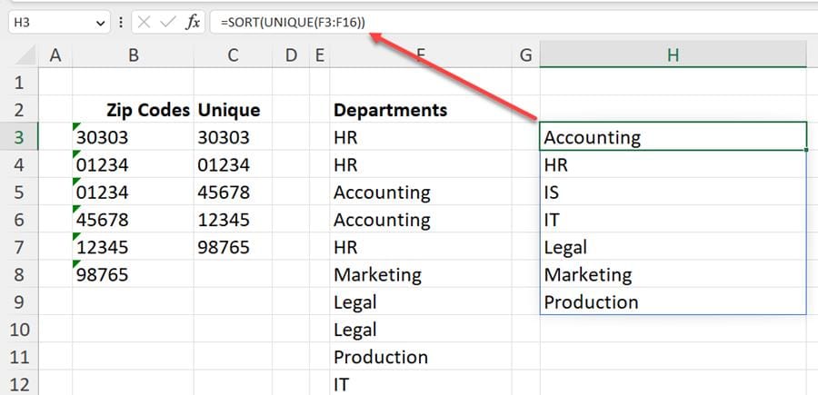
Task: Click cell C3 containing 30303
Action: tap(233, 137)
